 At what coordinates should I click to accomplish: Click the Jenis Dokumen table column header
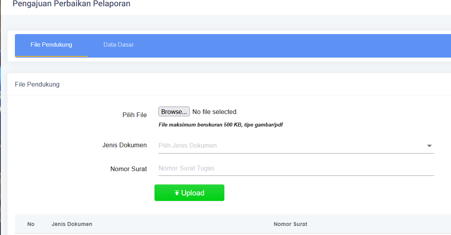[x=72, y=224]
